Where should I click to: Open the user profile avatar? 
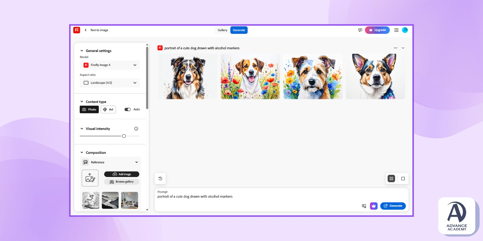coord(405,30)
